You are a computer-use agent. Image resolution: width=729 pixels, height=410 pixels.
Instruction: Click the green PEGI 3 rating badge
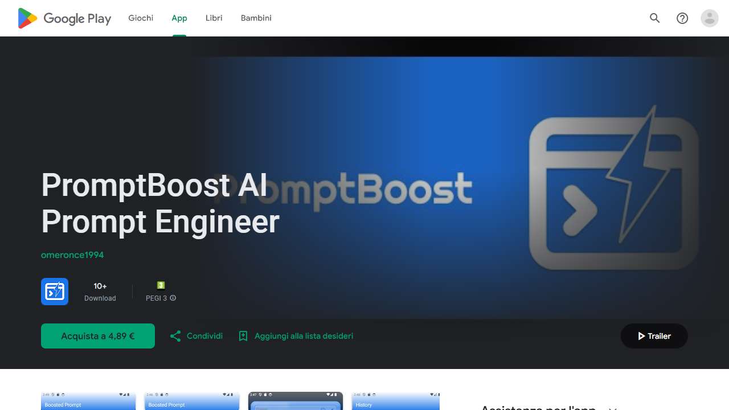click(161, 285)
